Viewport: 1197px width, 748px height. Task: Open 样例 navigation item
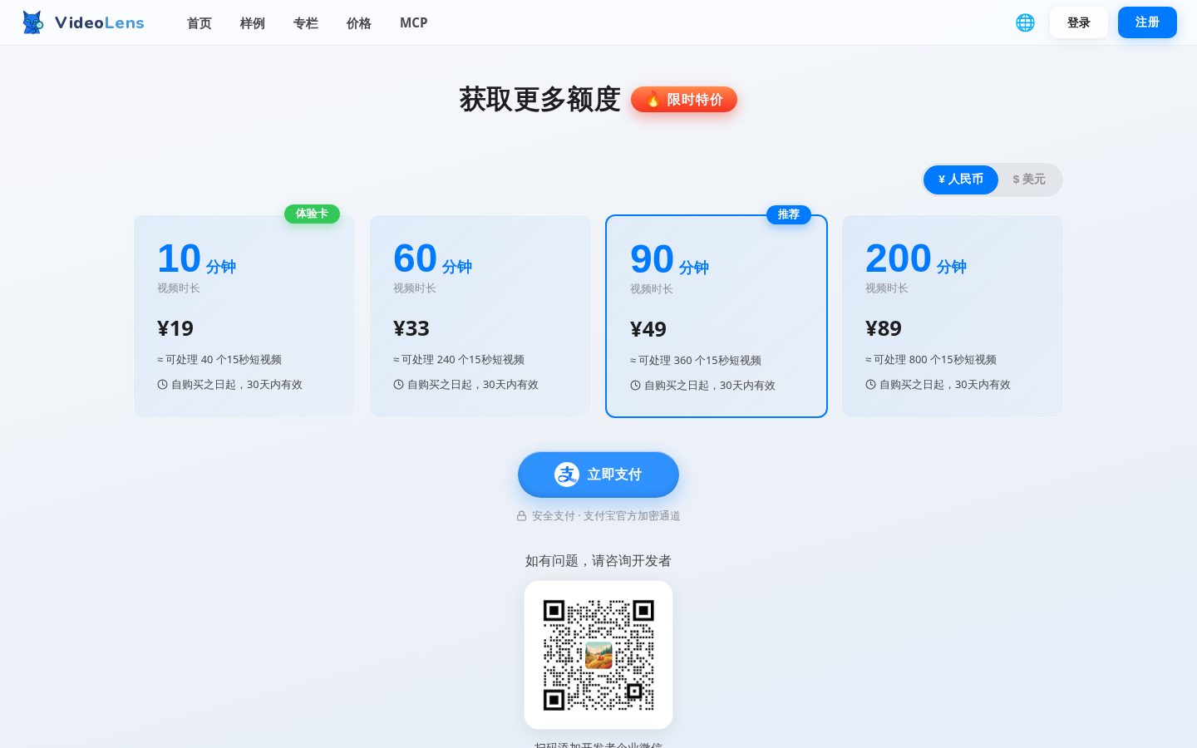[x=253, y=23]
